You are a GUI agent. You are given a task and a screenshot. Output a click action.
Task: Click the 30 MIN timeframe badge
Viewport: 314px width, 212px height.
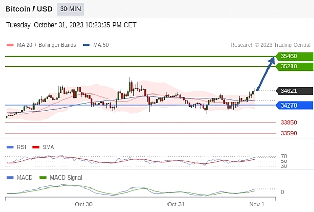[x=70, y=9]
